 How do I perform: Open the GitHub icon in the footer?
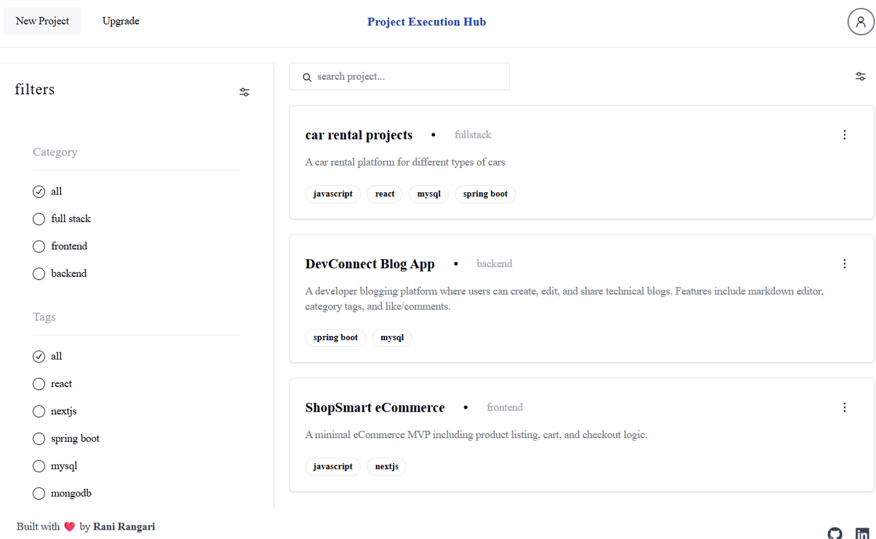tap(835, 534)
